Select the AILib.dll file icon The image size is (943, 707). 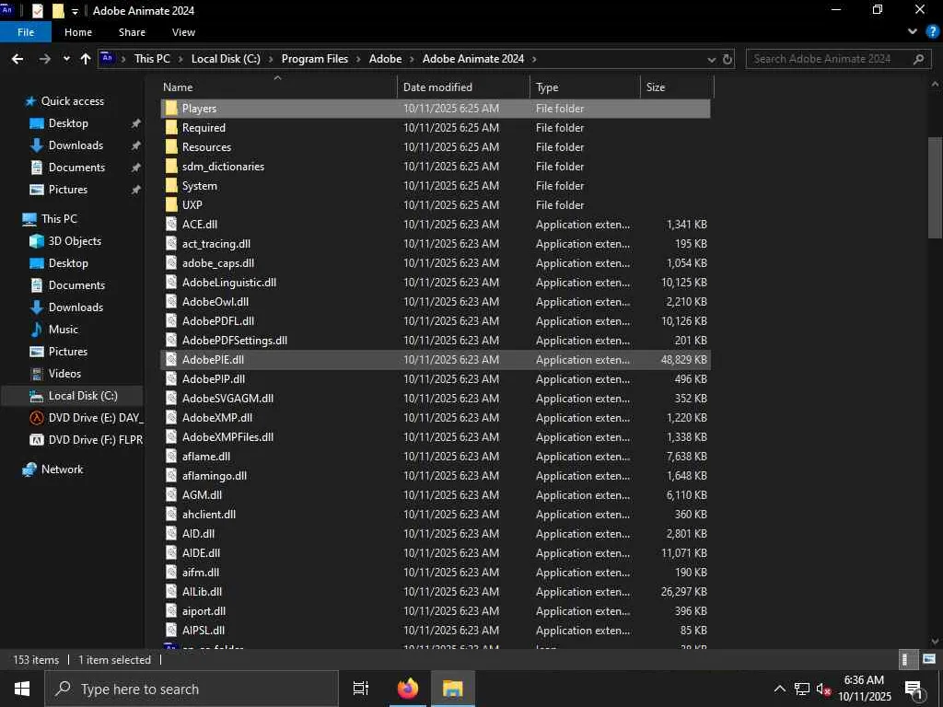(x=171, y=592)
